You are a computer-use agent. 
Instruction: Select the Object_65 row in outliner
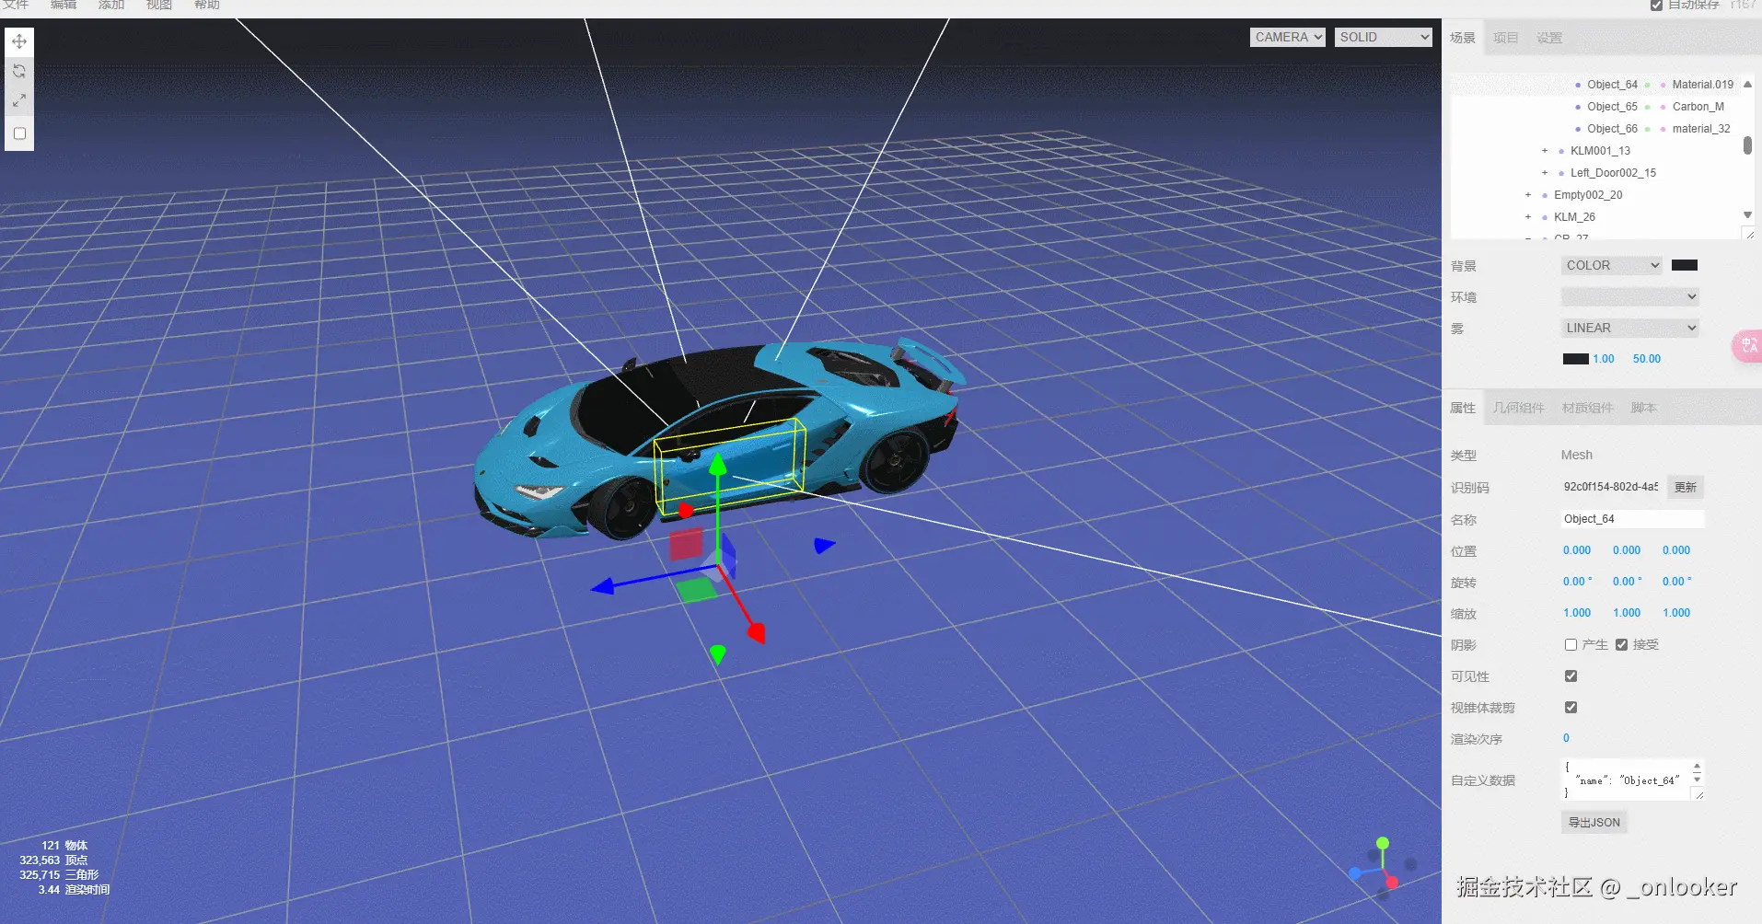click(x=1595, y=107)
